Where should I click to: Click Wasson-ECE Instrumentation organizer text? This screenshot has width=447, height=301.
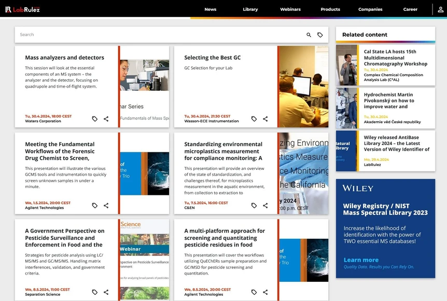(x=211, y=121)
